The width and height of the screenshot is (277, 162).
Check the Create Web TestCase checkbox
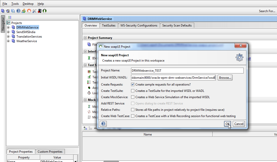(133, 116)
